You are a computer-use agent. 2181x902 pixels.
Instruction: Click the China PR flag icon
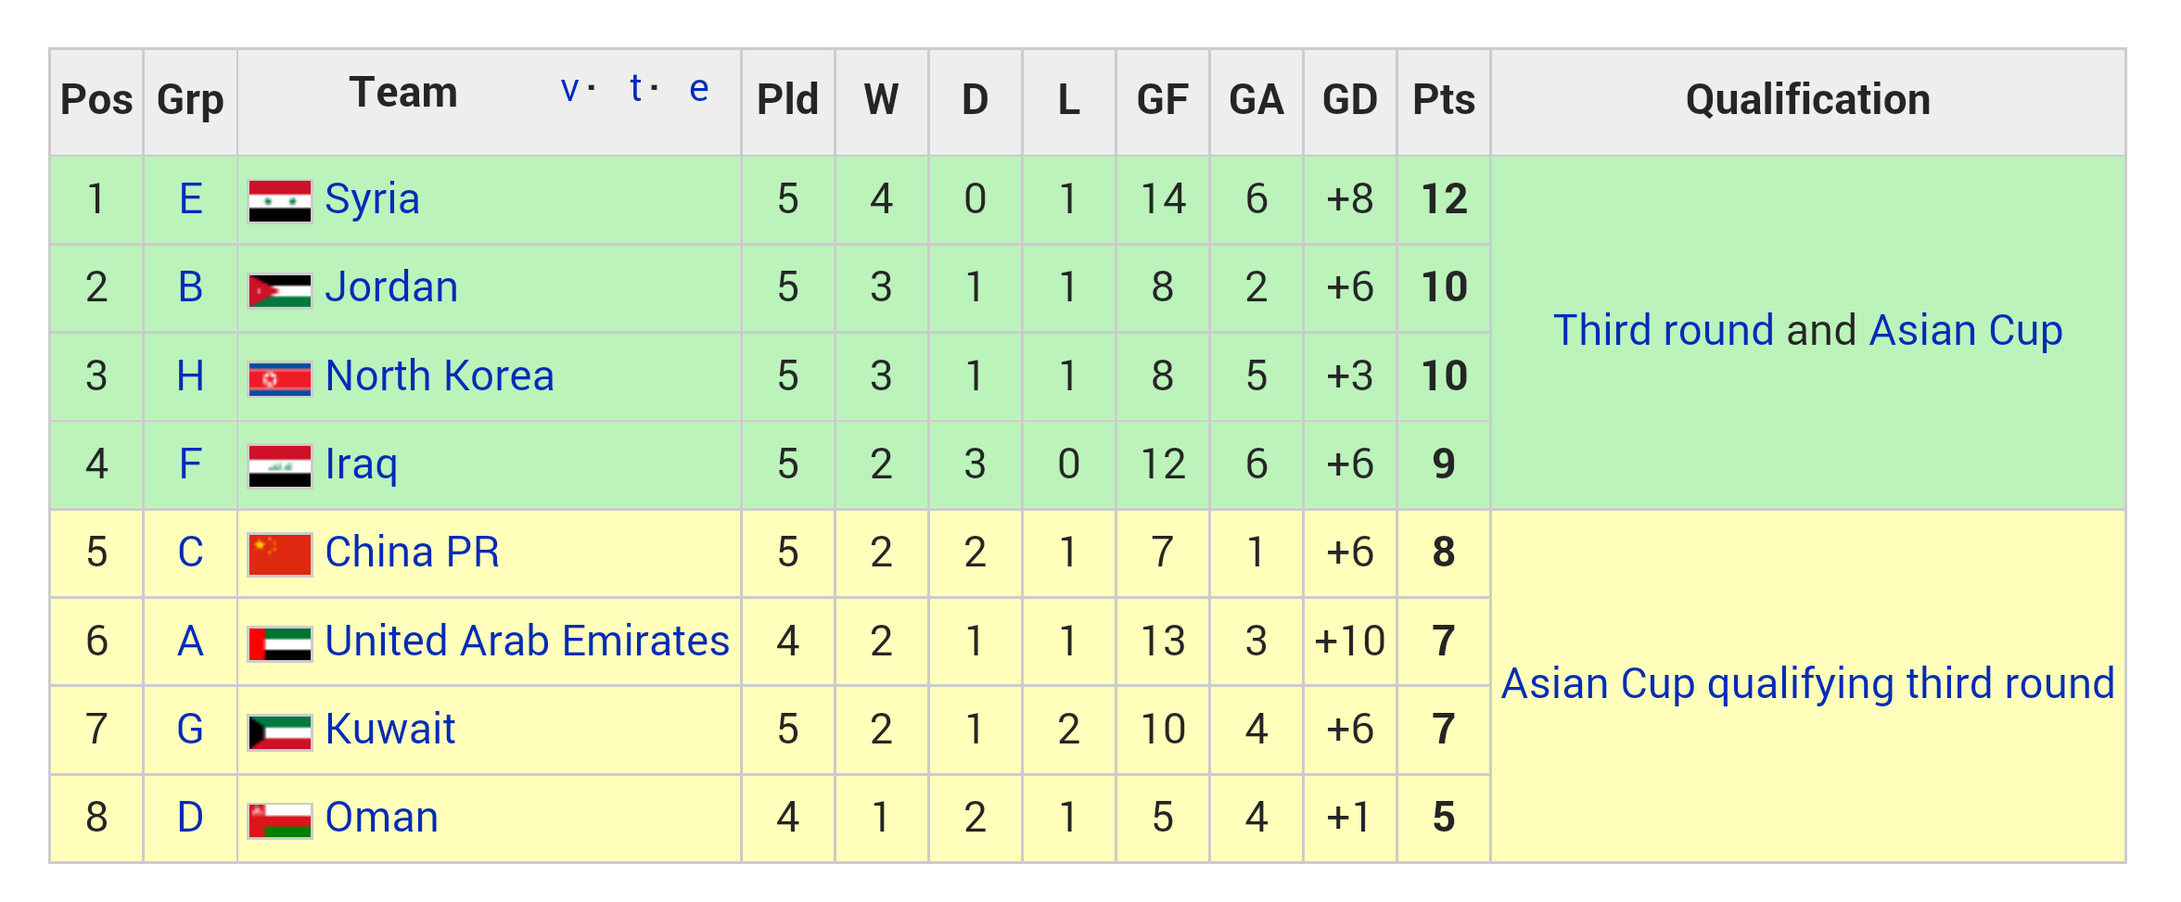pos(279,554)
